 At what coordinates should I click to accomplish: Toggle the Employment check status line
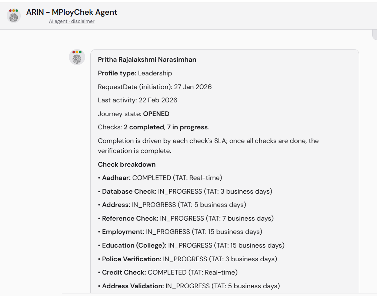180,232
